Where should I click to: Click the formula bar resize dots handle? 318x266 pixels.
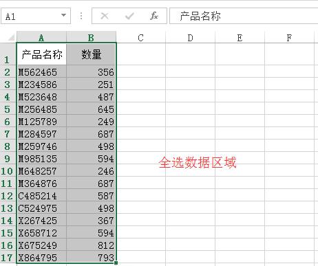(81, 16)
